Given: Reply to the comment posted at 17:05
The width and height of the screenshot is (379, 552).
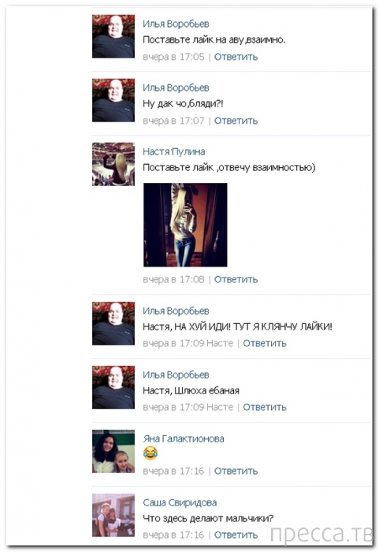Looking at the screenshot, I should pos(236,57).
